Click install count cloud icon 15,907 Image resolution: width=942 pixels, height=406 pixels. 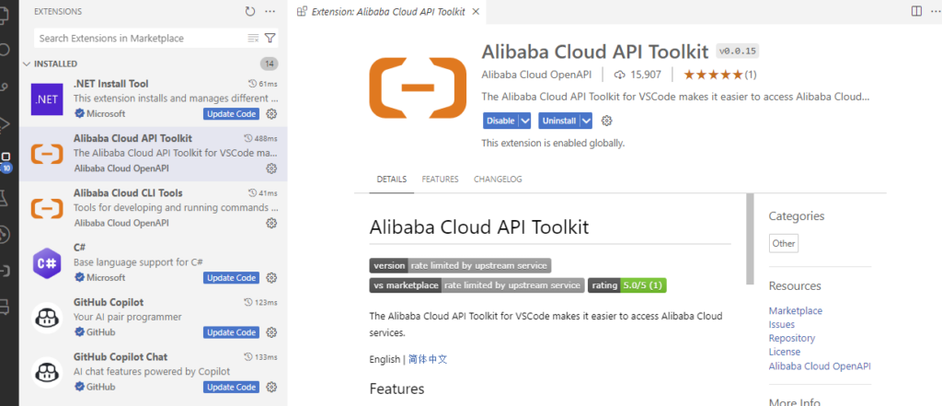coord(619,75)
